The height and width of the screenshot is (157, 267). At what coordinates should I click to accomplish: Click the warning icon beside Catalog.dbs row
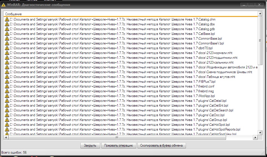click(7, 24)
